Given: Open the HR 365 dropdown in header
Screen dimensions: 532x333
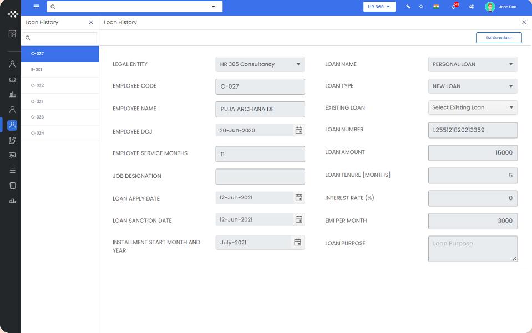Looking at the screenshot, I should click(x=379, y=7).
